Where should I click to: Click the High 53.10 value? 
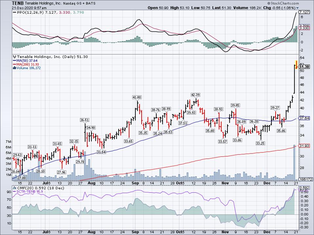coord(180,8)
